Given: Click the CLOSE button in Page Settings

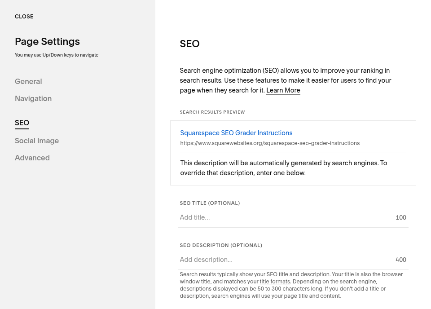Looking at the screenshot, I should pos(24,17).
